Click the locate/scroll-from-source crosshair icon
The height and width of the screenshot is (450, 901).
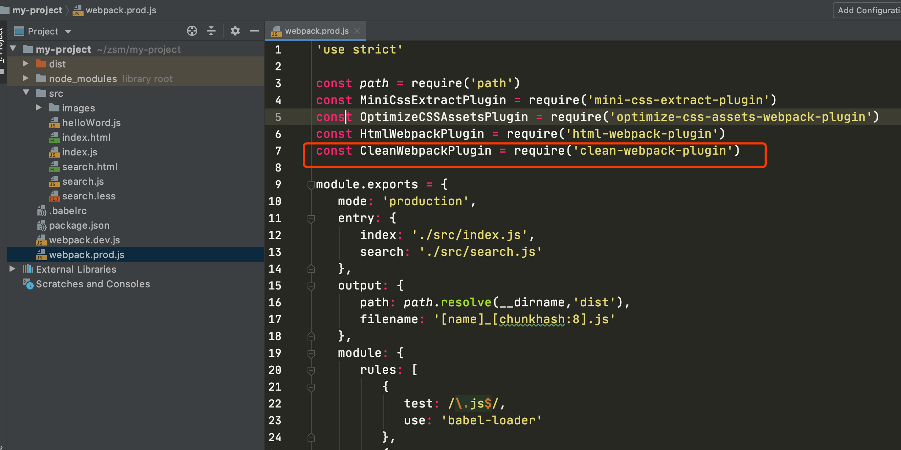[x=192, y=31]
